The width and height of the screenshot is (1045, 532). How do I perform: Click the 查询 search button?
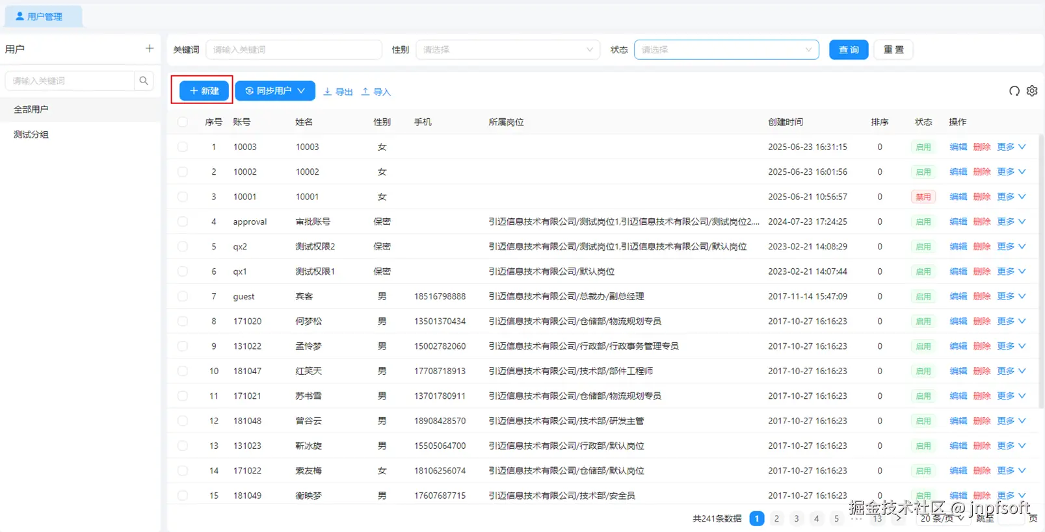pyautogui.click(x=849, y=49)
